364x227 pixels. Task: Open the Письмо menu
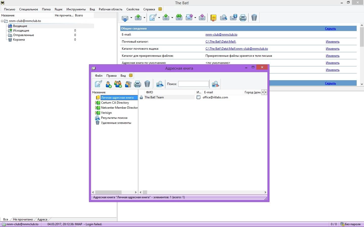(x=10, y=9)
